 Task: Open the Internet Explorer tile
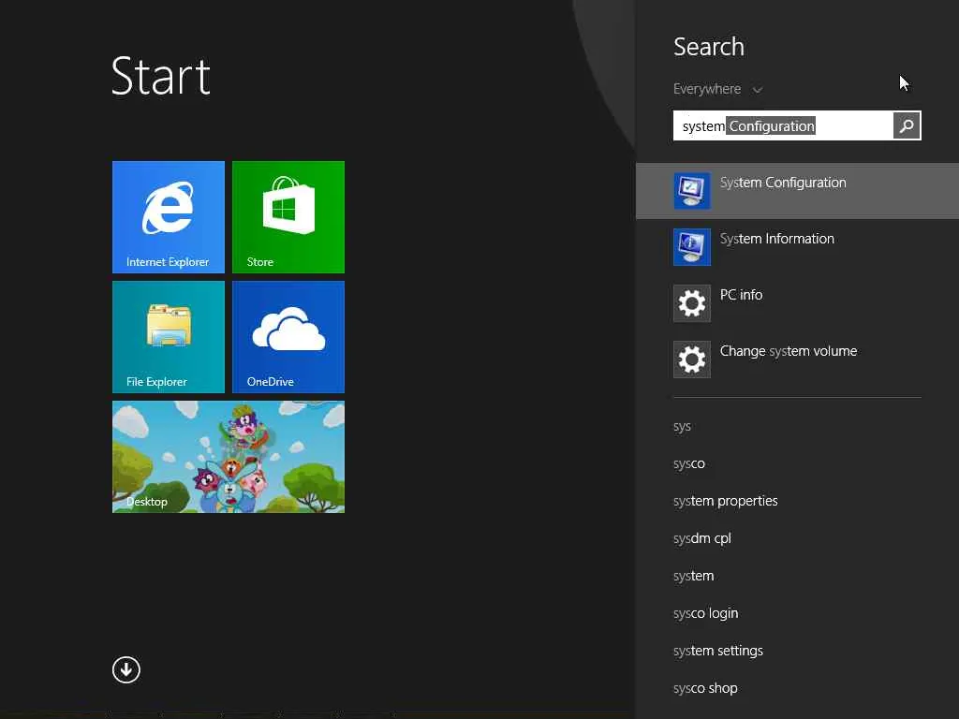[169, 217]
